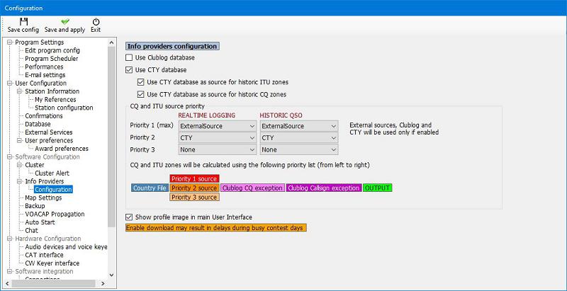Image resolution: width=567 pixels, height=291 pixels.
Task: Collapse the Info Providers tree node
Action: tap(20, 181)
